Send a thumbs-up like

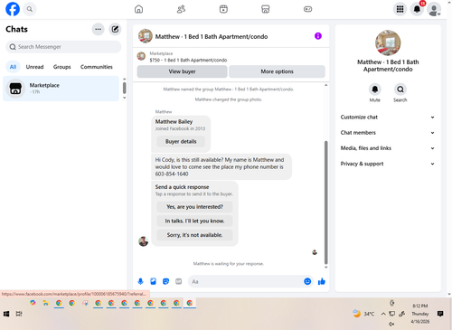322,281
